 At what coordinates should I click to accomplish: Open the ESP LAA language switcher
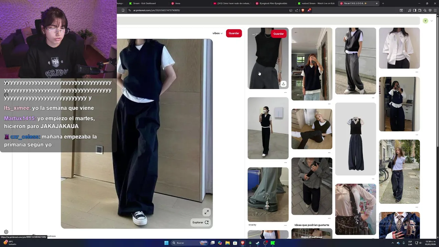[x=410, y=243]
